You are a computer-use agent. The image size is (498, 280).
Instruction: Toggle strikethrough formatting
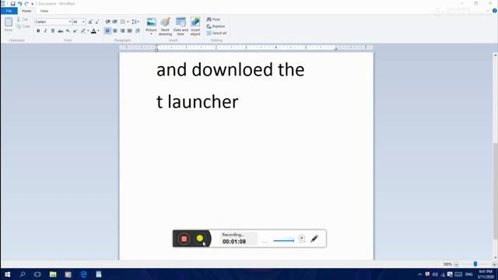coord(61,31)
